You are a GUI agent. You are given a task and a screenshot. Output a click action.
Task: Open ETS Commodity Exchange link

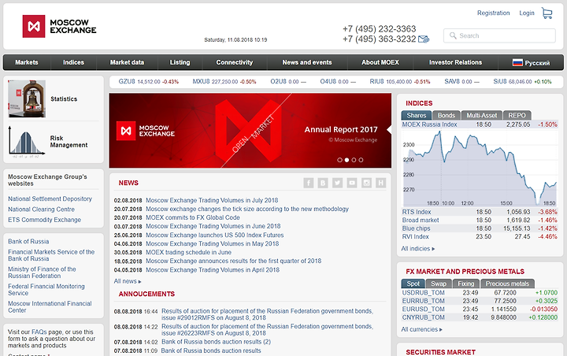tap(44, 220)
